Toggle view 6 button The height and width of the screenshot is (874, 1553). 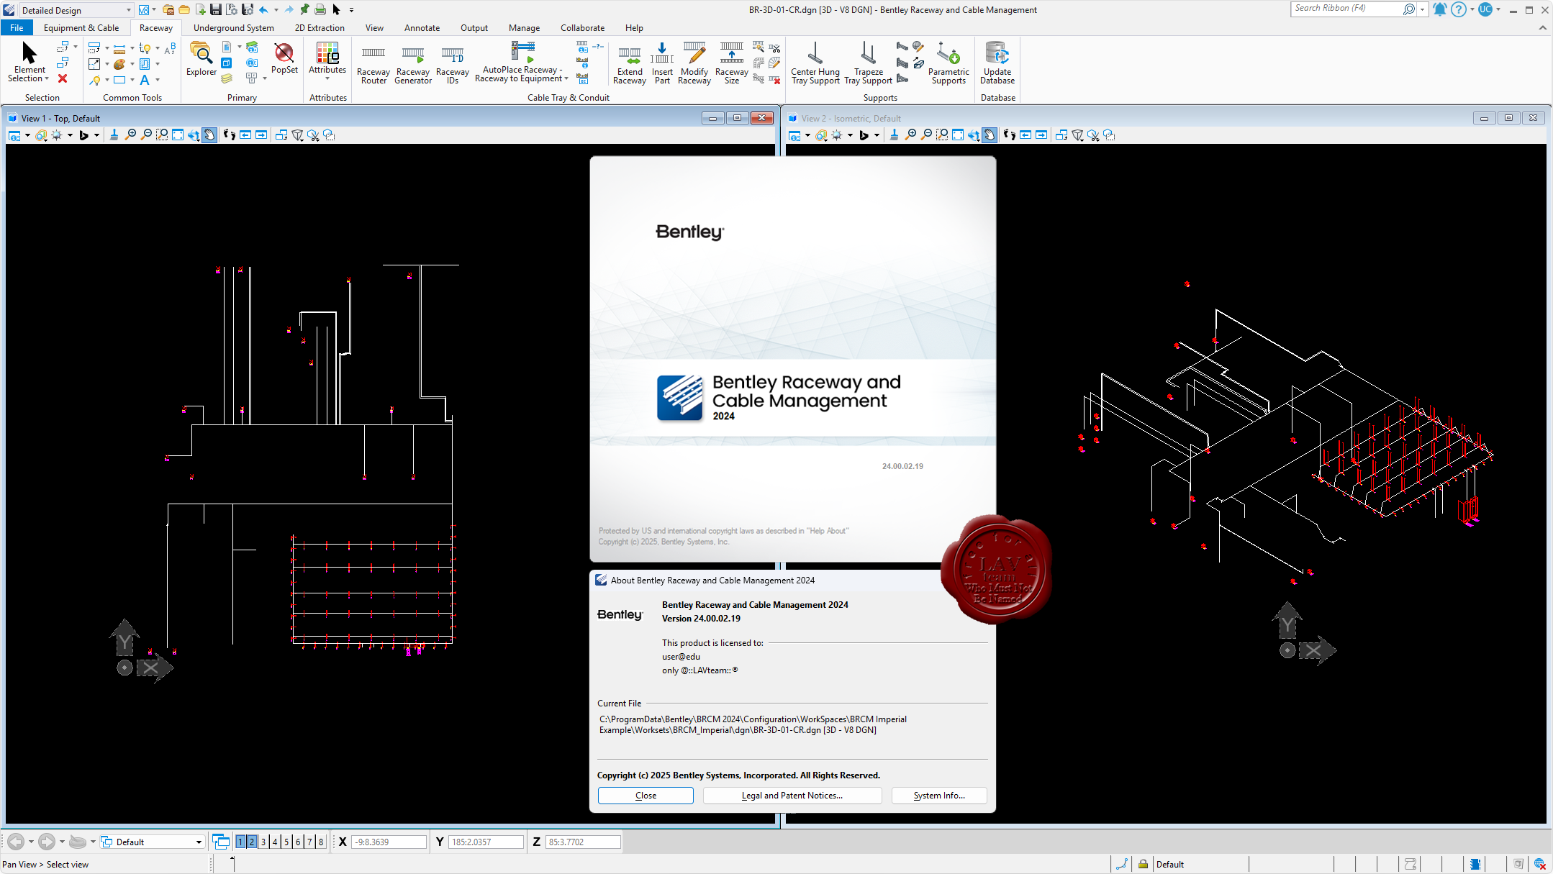[x=298, y=842]
